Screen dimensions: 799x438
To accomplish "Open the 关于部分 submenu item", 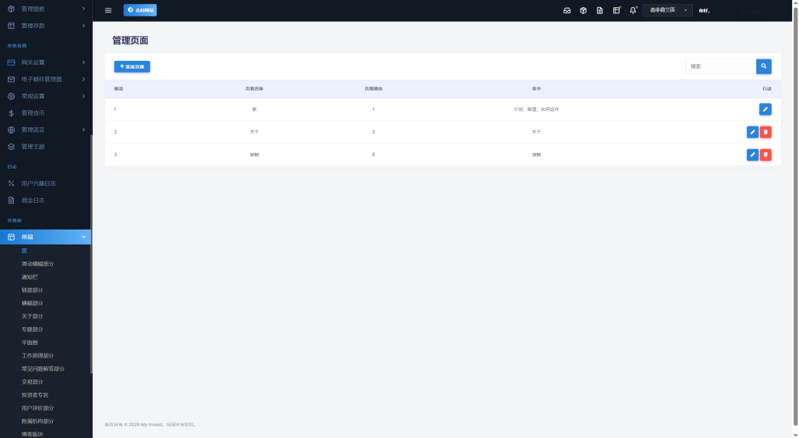I will point(32,317).
